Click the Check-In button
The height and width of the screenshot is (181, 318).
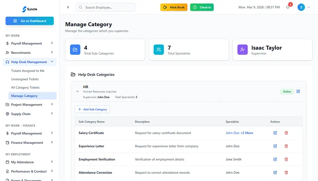coord(202,7)
